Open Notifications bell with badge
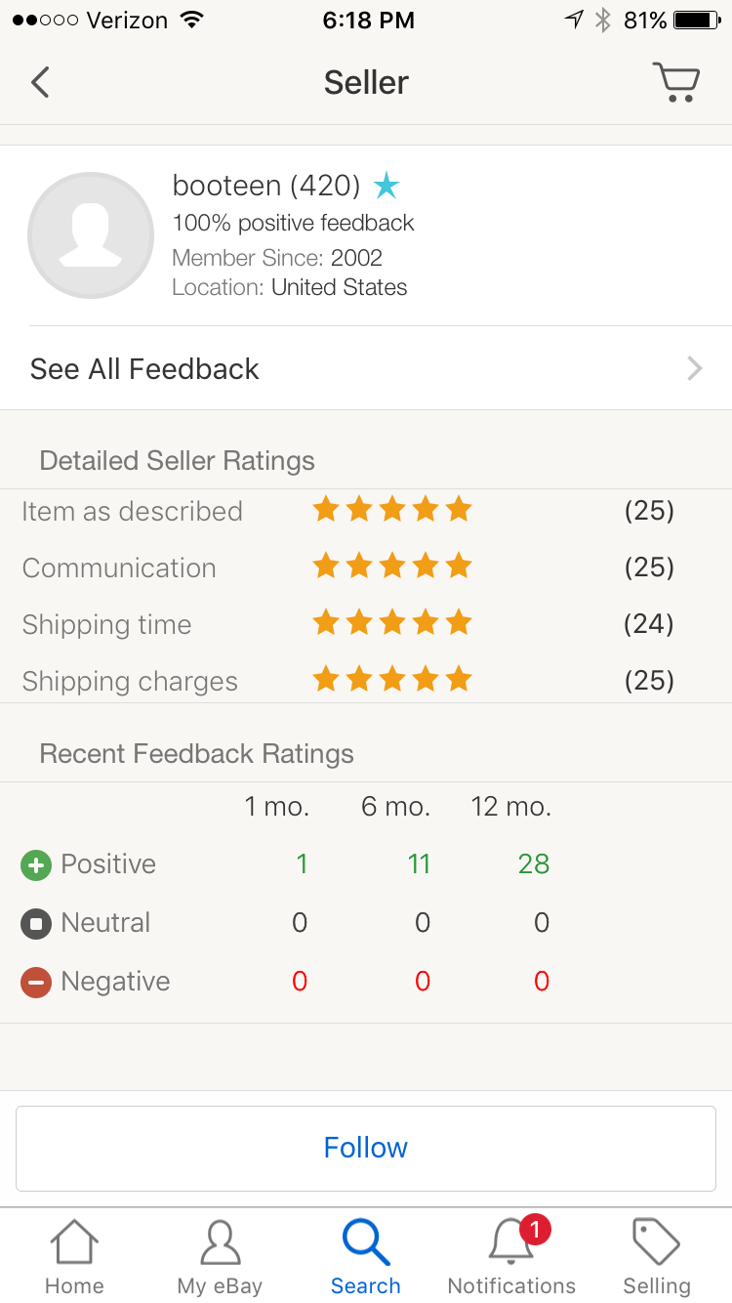 tap(511, 1257)
